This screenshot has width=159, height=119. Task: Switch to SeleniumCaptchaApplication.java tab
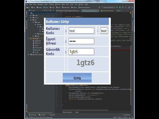[68, 11]
